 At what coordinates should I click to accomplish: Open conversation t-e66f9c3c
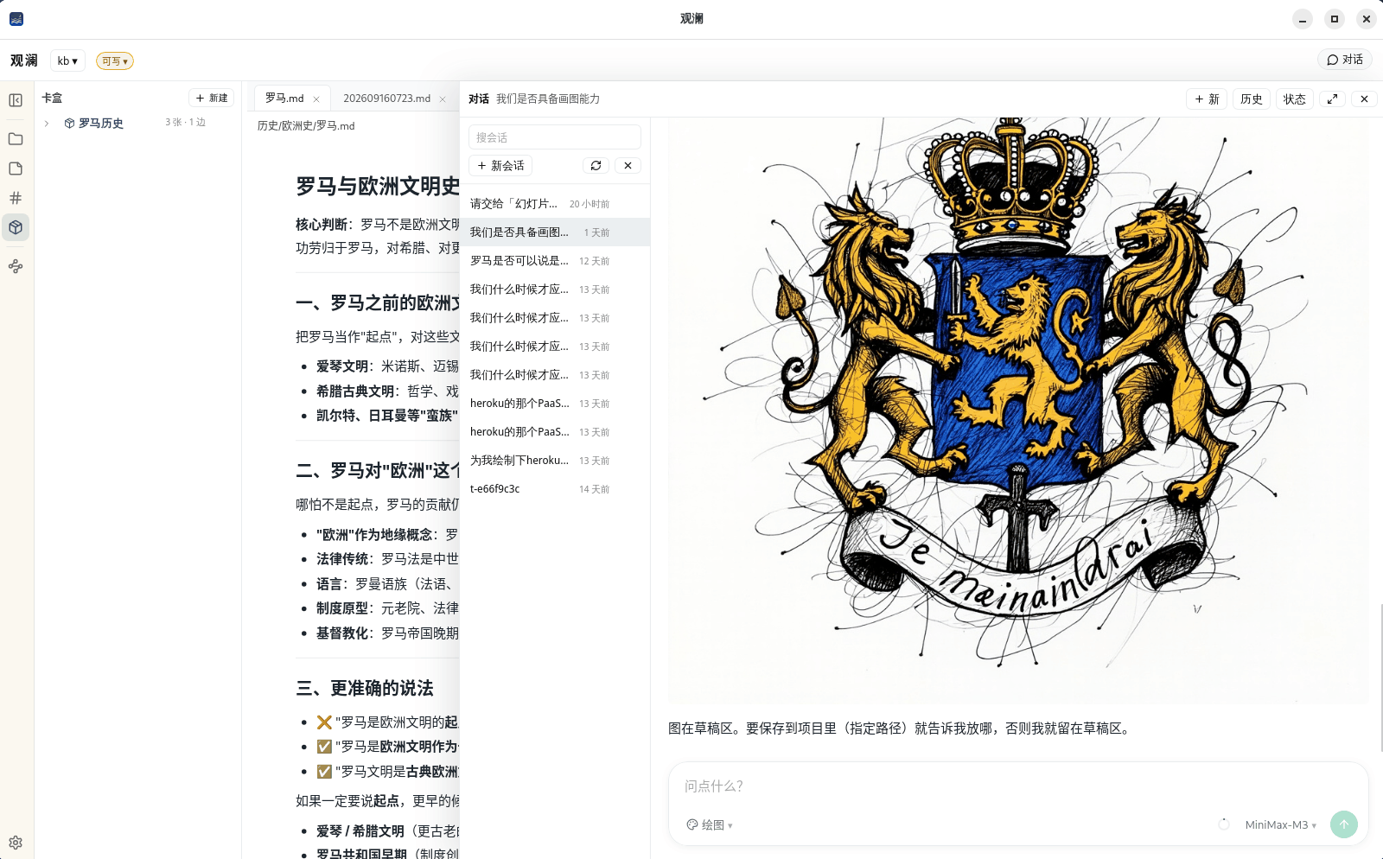point(555,489)
